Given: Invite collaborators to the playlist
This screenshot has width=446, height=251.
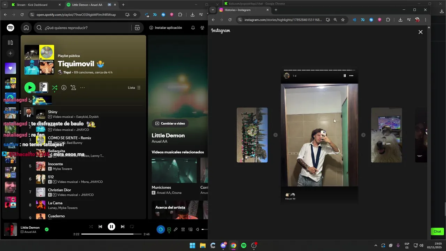Looking at the screenshot, I should (73, 88).
